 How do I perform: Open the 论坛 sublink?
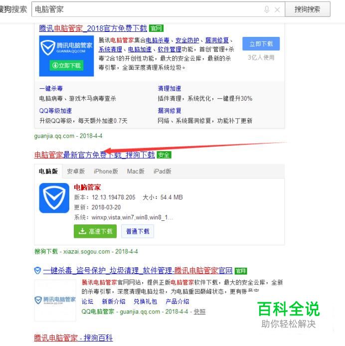pyautogui.click(x=87, y=302)
